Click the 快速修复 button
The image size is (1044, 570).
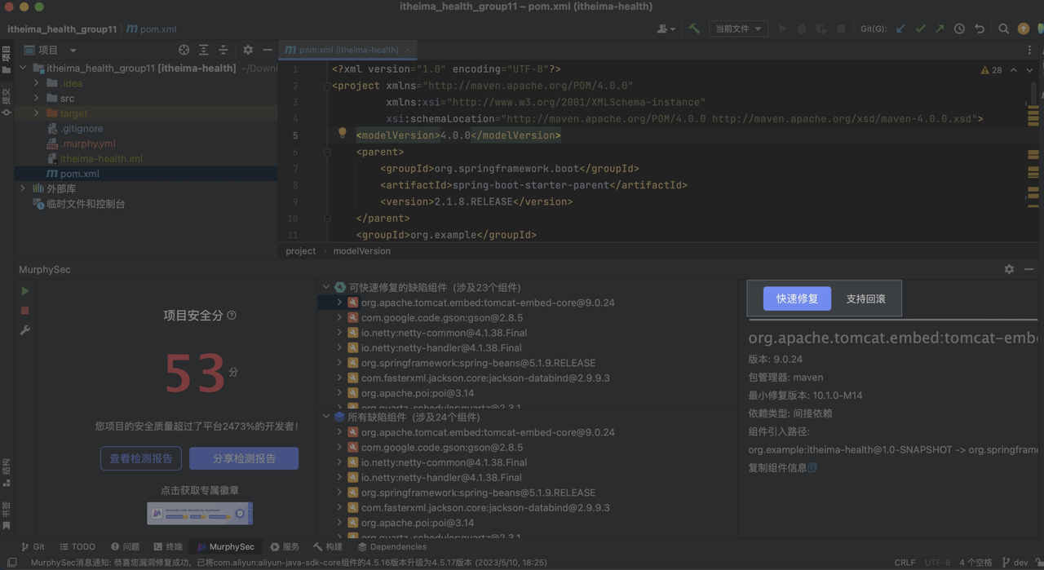797,298
